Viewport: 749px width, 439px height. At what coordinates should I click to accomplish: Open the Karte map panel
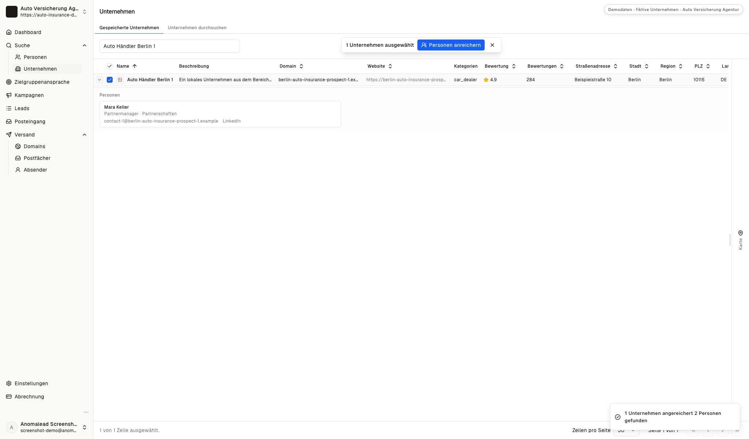click(x=740, y=240)
